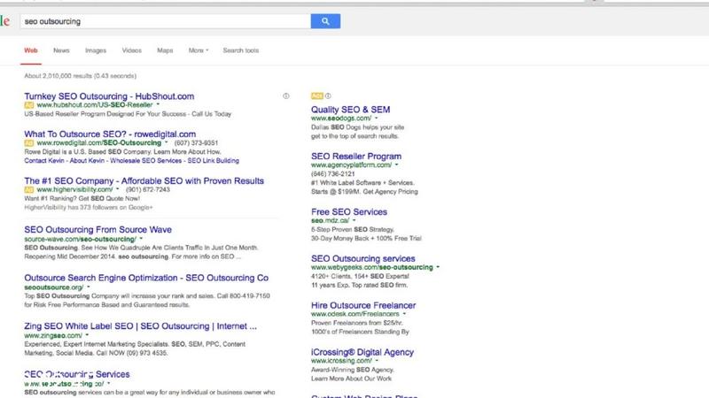Viewport: 709px width, 398px height.
Task: Open the News tab
Action: click(x=61, y=50)
